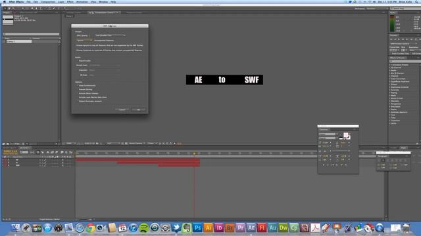
Task: Expand the 3D Channel effects category
Action: [x=390, y=68]
